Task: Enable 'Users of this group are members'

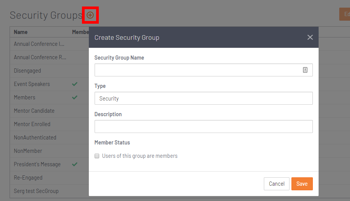Action: 97,156
